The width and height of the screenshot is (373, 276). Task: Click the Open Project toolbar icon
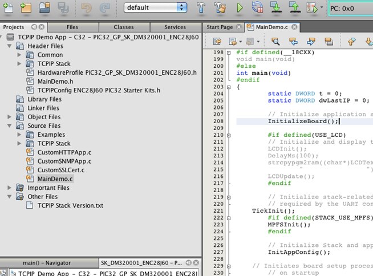(x=44, y=8)
